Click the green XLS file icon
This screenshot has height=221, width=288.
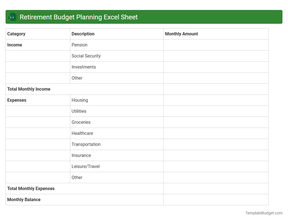[x=12, y=17]
